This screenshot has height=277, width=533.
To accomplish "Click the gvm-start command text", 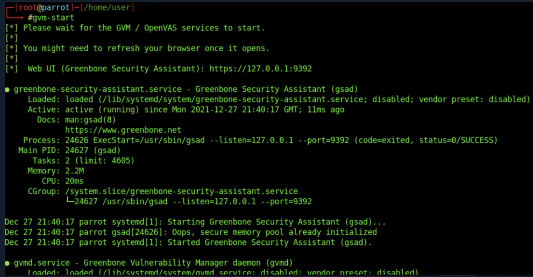I will [51, 18].
